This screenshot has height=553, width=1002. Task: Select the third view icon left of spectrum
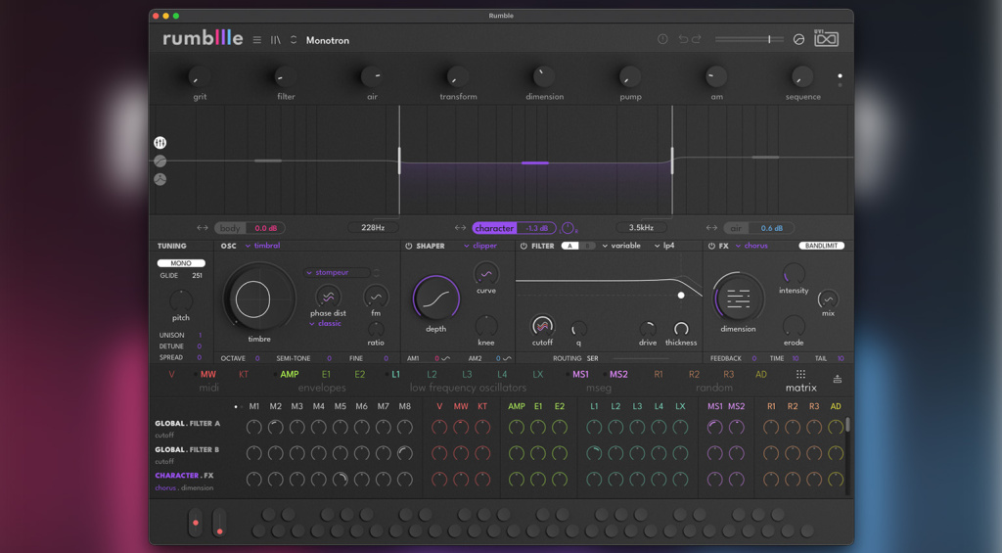[x=159, y=180]
